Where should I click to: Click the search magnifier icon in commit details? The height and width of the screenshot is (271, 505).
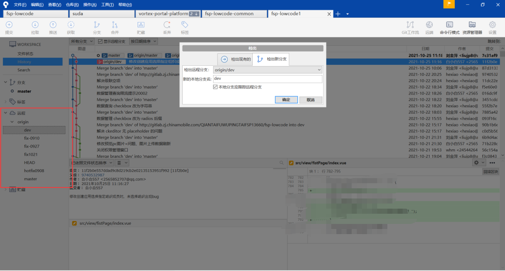(282, 163)
